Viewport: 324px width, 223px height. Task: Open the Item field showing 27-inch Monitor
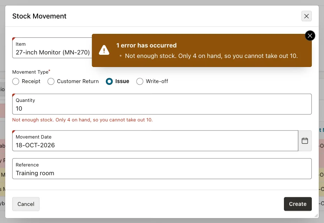[52, 48]
